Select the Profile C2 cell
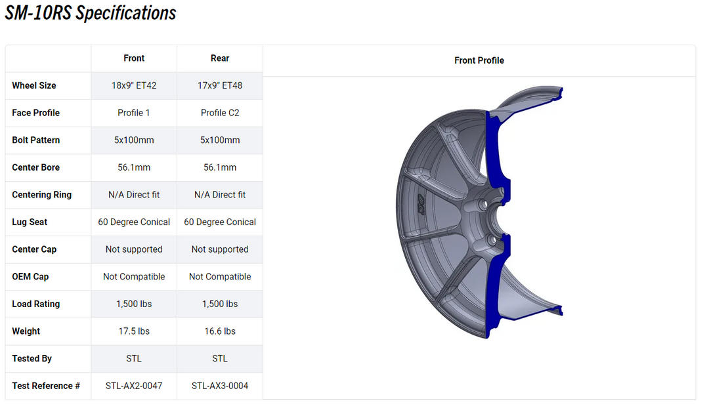The width and height of the screenshot is (709, 414). tap(220, 113)
